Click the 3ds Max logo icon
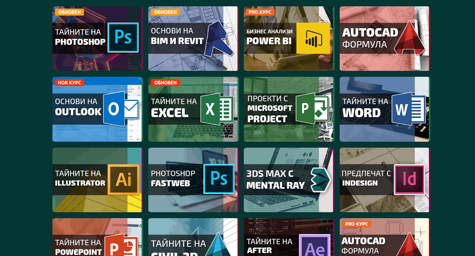Screen dimensions: 475x256 click(320, 180)
